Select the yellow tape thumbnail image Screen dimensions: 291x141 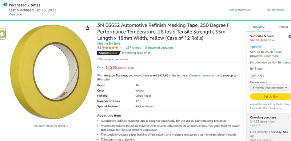coord(3,34)
